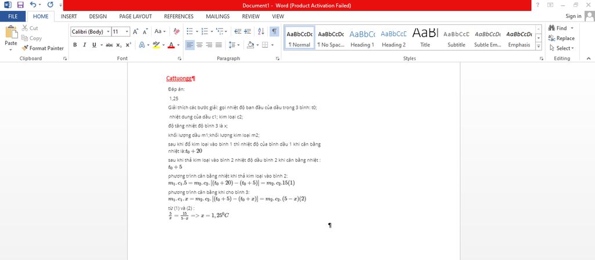Apply text highlight color
This screenshot has height=260, width=595.
(156, 45)
